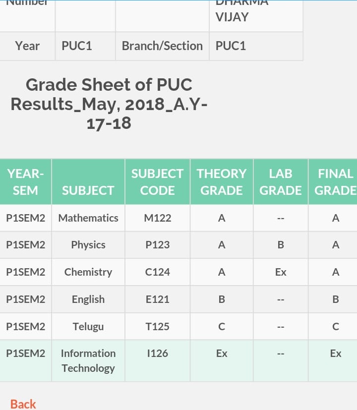Click the Physics lab grade B cell
This screenshot has width=357, height=410.
tap(281, 245)
